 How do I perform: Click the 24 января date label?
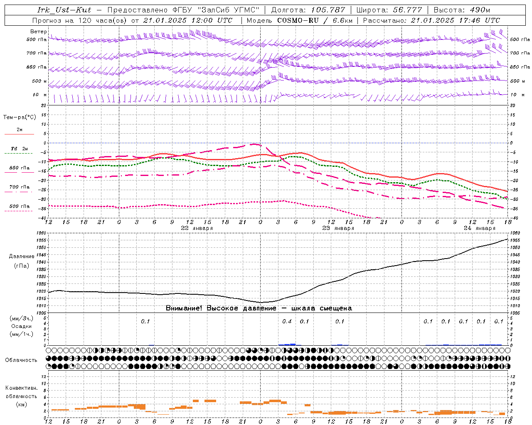480,228
